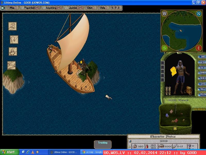The image size is (206, 155).
Task: Click the left arrow on menu bar
Action: tap(112, 8)
